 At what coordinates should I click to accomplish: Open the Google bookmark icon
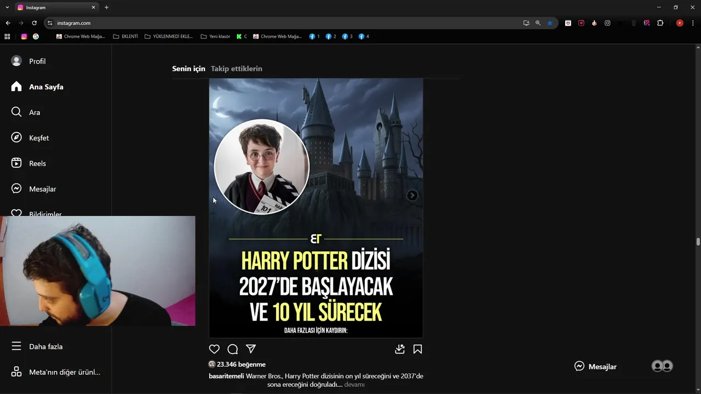click(x=36, y=37)
